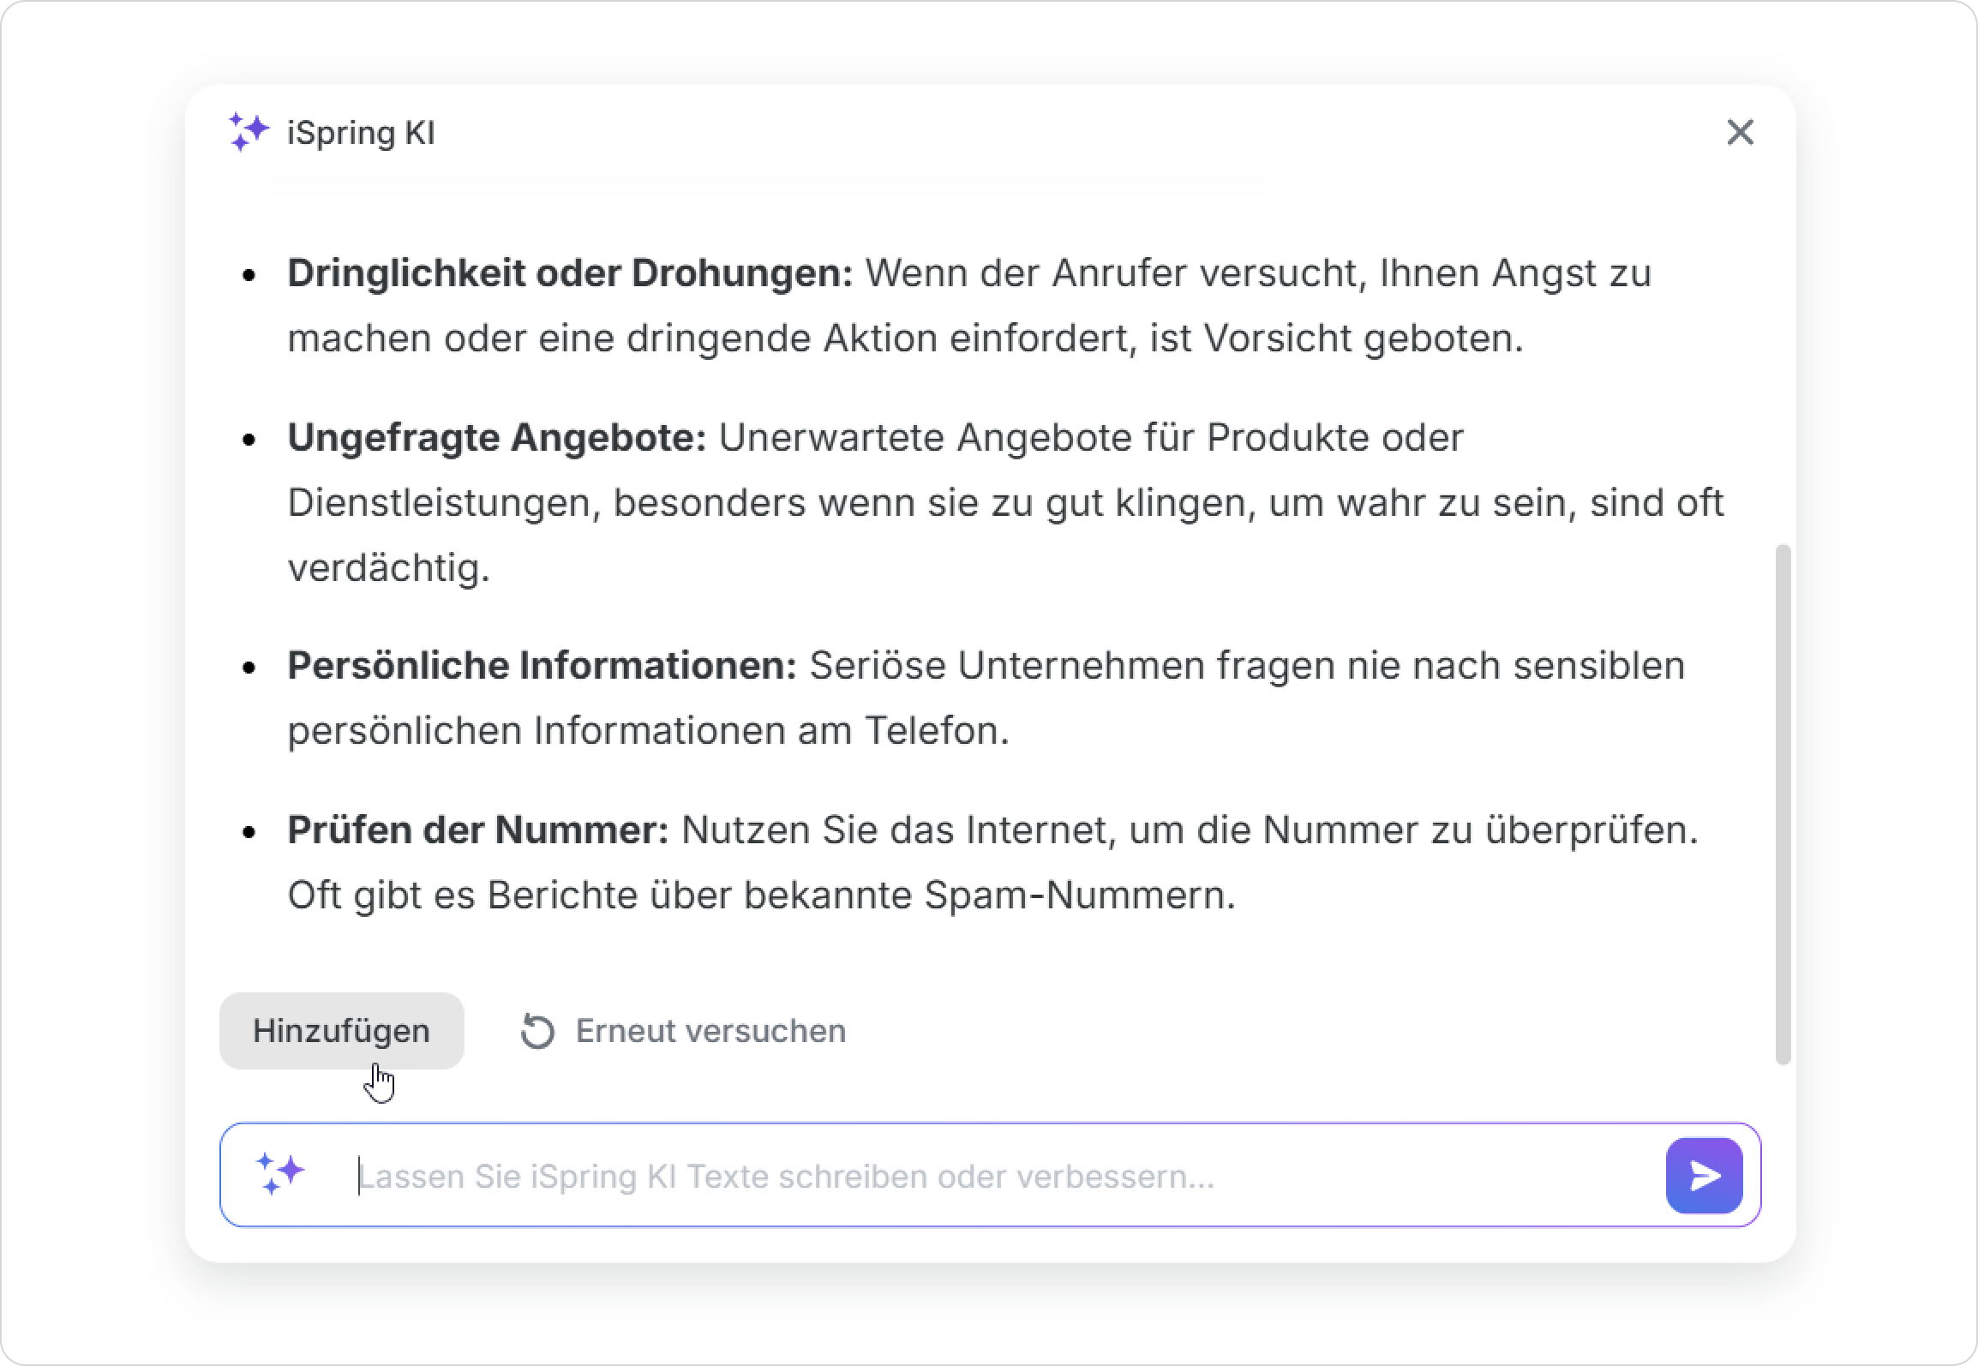Image resolution: width=1978 pixels, height=1366 pixels.
Task: Click the word 'Telefon.' in the third bullet
Action: [936, 731]
